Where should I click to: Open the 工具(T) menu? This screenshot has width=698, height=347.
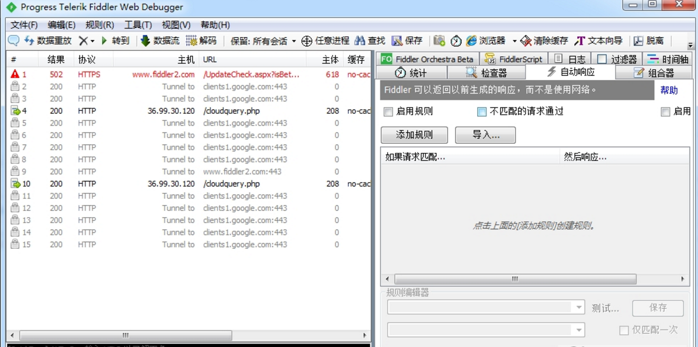pos(138,25)
